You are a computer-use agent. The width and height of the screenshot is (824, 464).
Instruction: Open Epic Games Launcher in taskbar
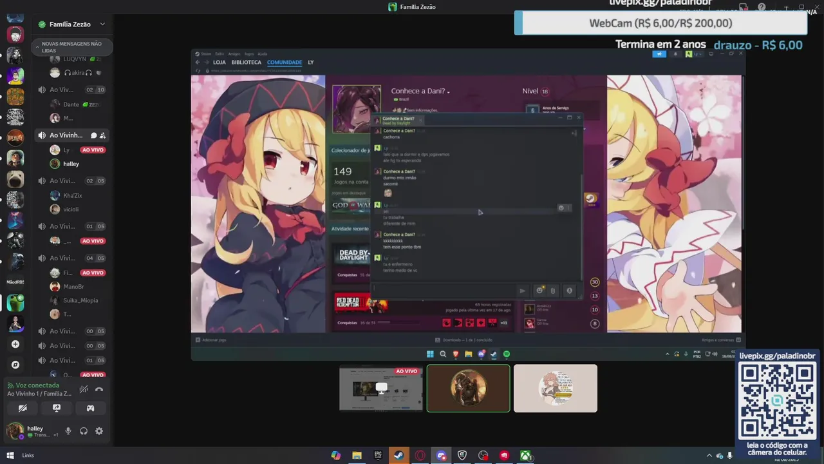pyautogui.click(x=378, y=456)
